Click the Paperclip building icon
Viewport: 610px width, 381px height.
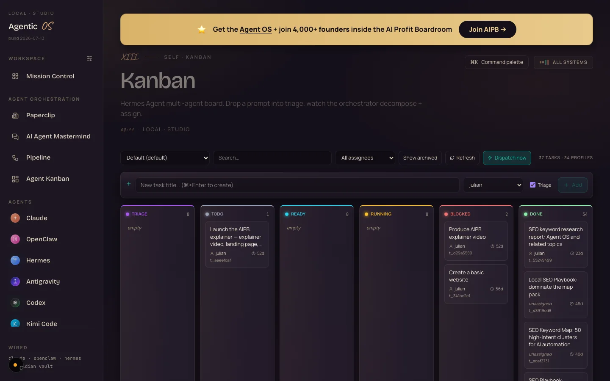click(x=15, y=115)
